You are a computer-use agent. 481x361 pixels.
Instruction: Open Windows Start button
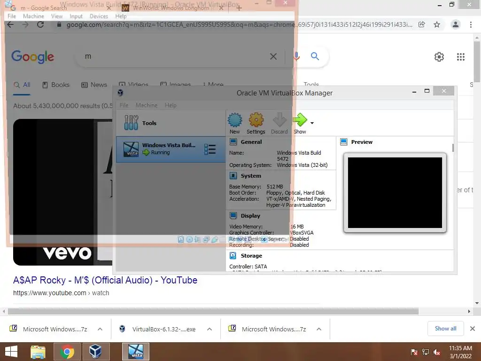coord(11,352)
